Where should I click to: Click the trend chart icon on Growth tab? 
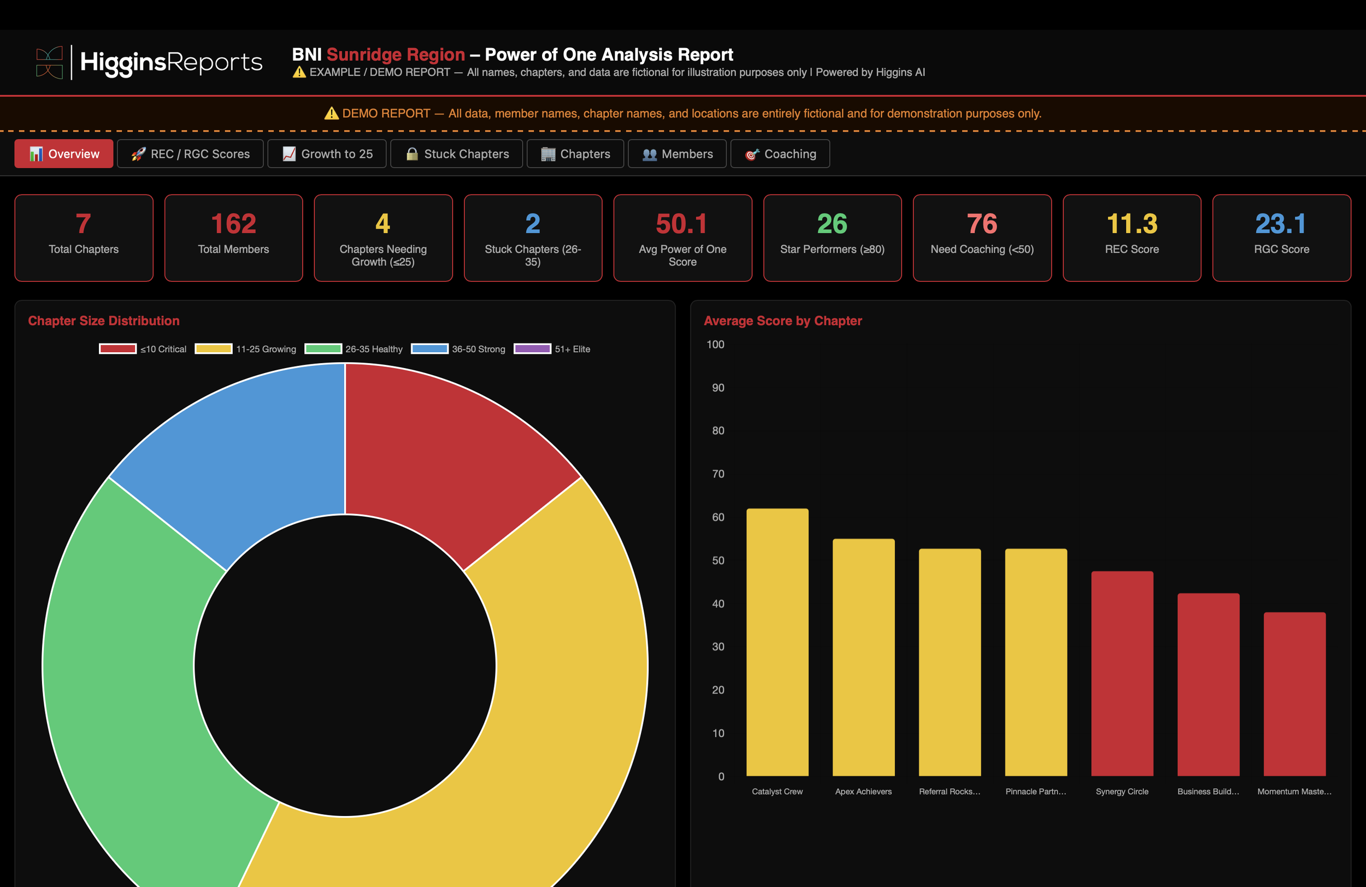pos(288,154)
